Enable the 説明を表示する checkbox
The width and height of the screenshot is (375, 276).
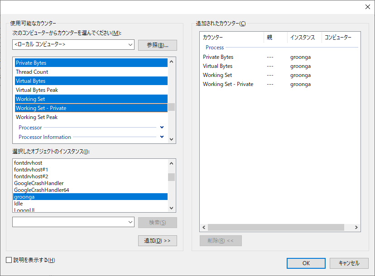pyautogui.click(x=9, y=260)
